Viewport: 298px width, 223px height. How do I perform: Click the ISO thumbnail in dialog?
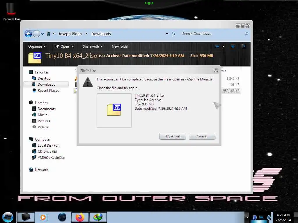(x=114, y=110)
